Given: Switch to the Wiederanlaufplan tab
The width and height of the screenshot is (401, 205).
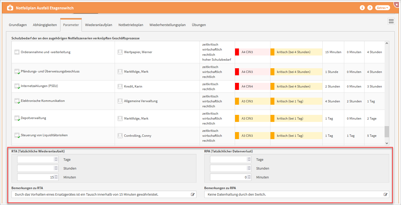Looking at the screenshot, I should point(98,25).
